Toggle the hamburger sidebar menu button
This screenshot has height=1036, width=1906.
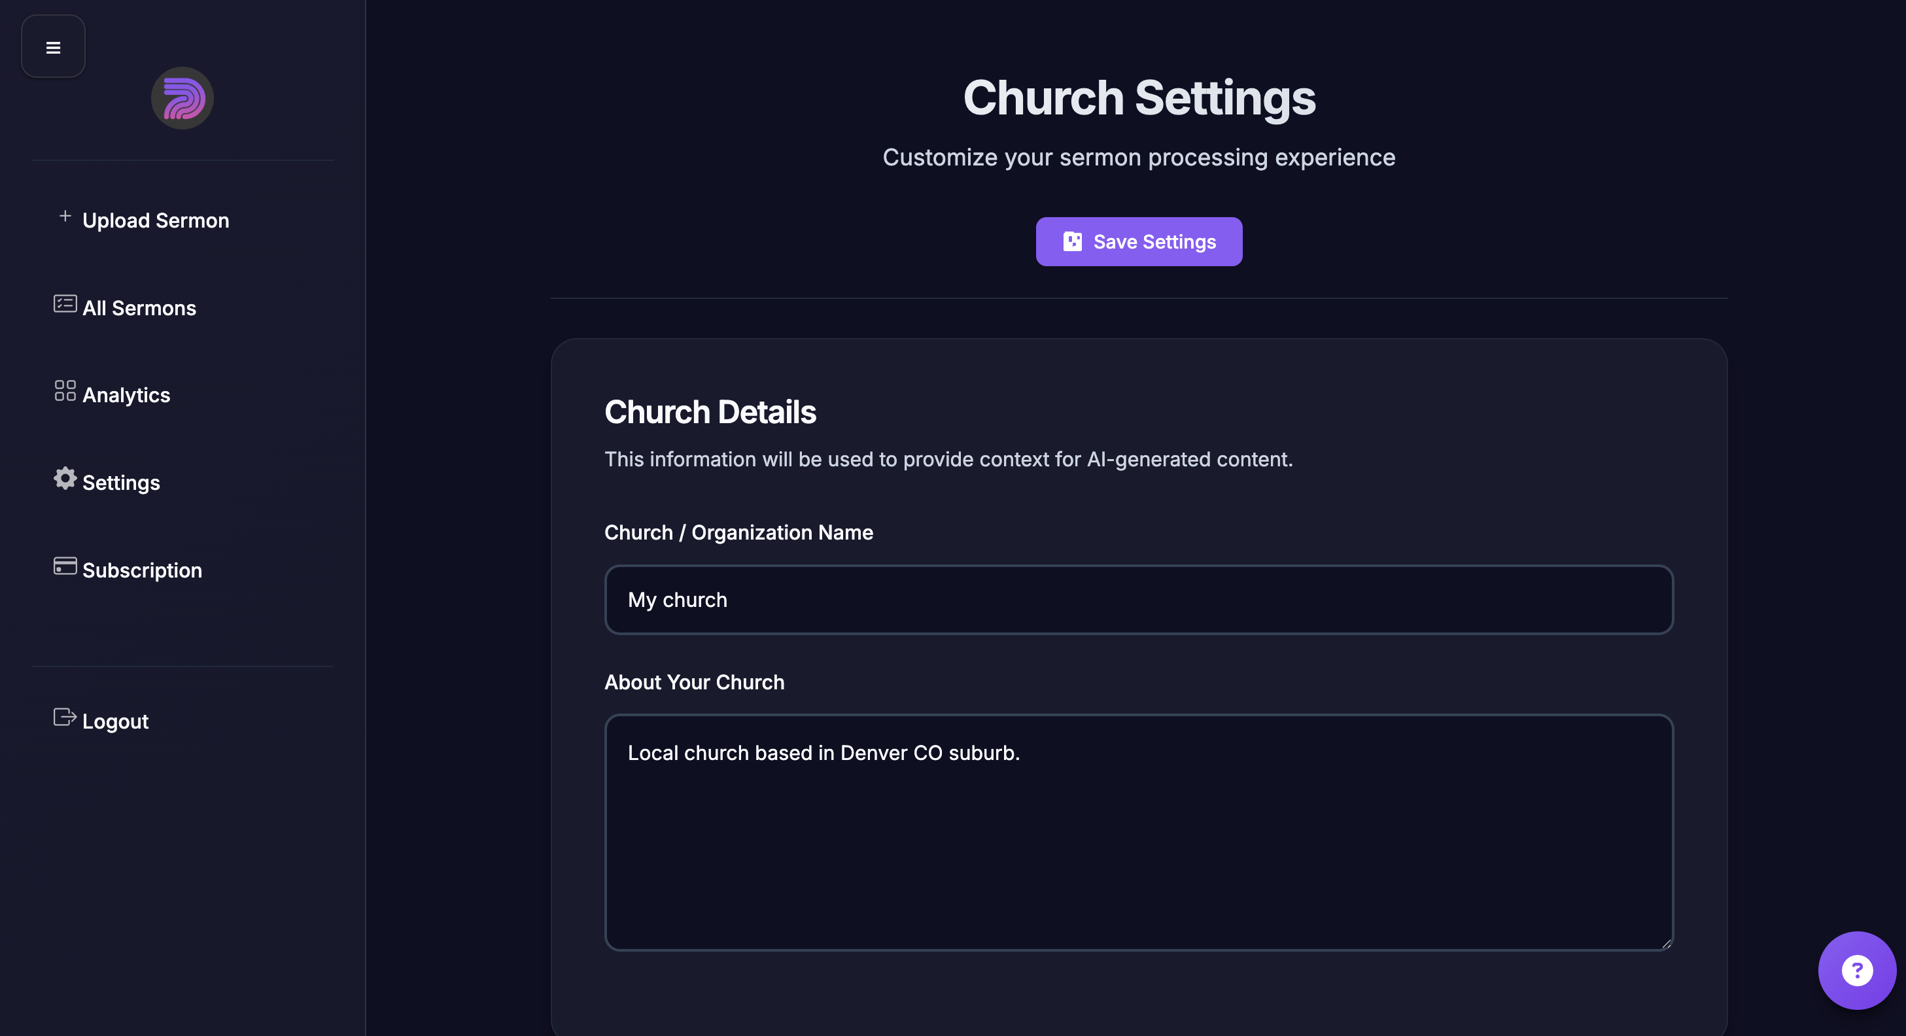click(x=53, y=47)
